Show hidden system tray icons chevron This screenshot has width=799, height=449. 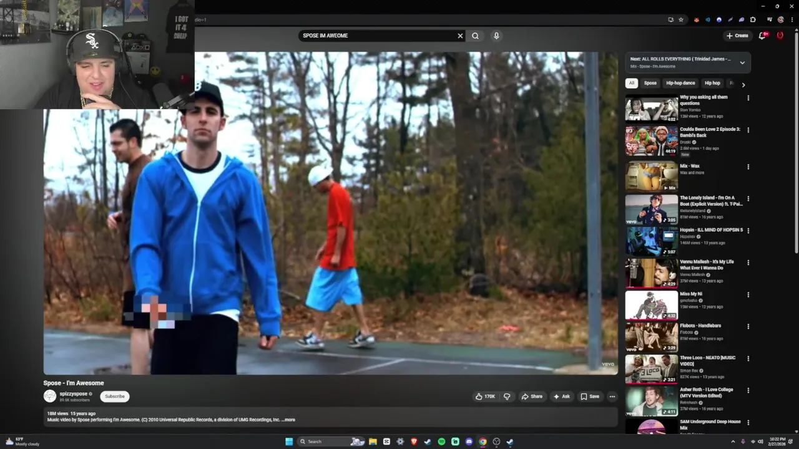(733, 442)
